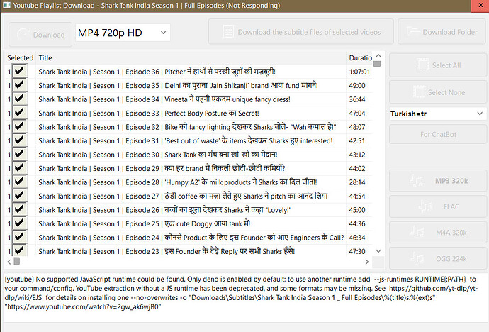This screenshot has height=332, width=489.
Task: Uncheck Episode 26 checkbox
Action: pos(19,210)
